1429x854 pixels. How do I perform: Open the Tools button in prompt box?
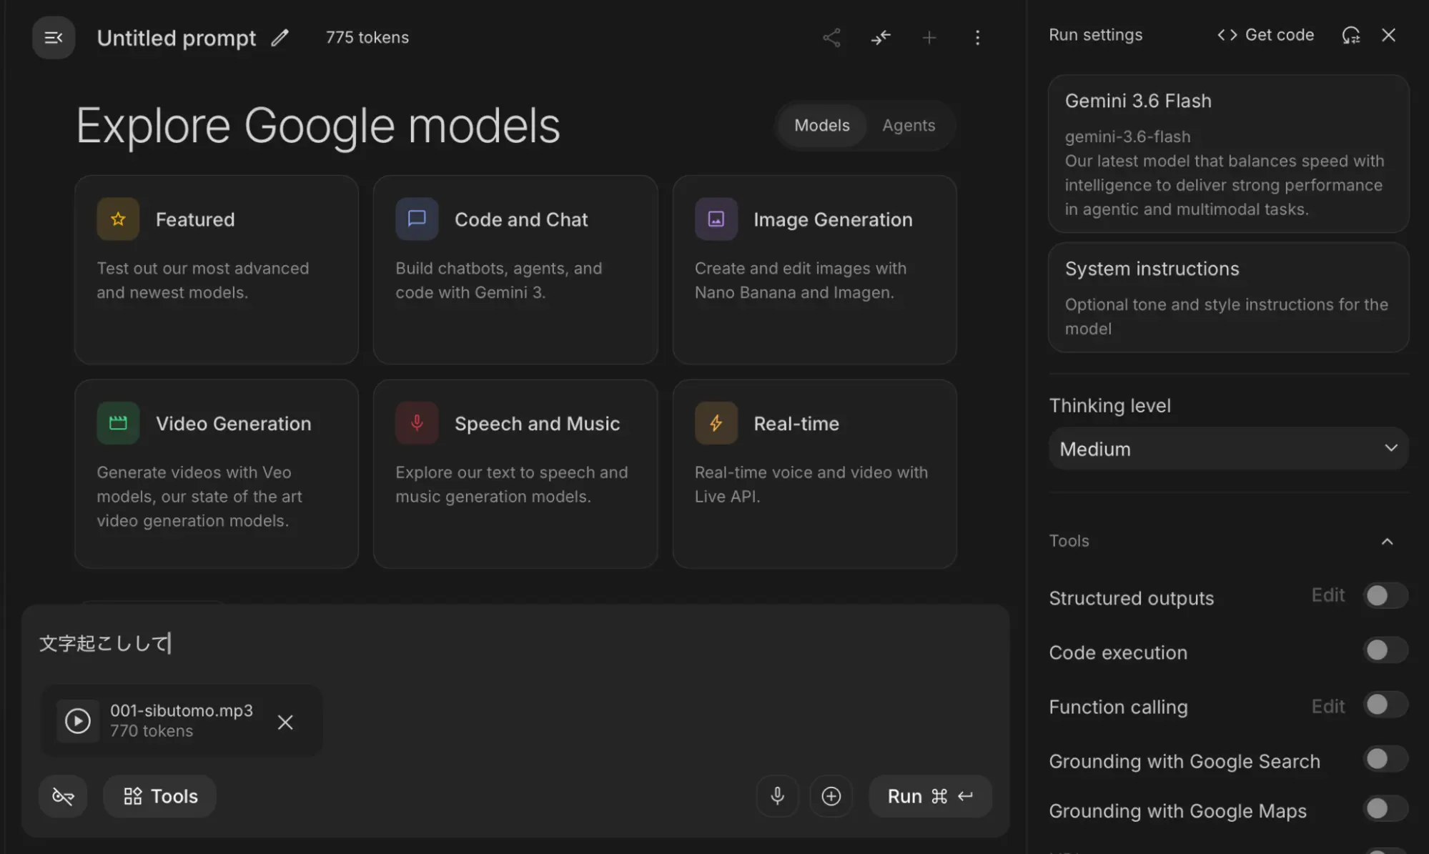tap(159, 796)
